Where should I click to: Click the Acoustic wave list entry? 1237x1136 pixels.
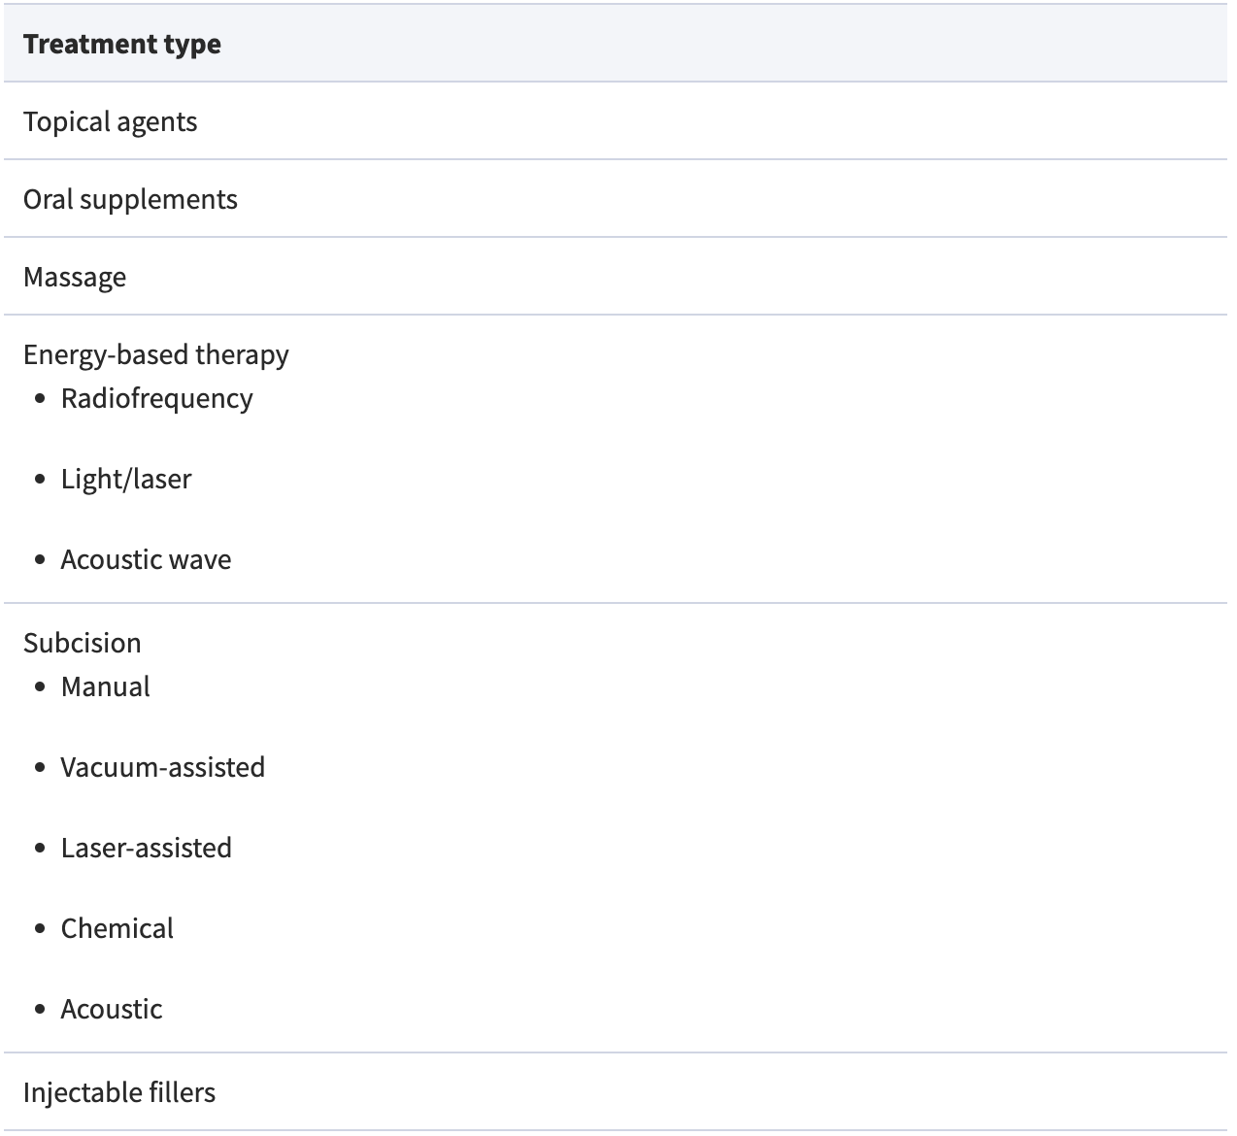coord(146,559)
